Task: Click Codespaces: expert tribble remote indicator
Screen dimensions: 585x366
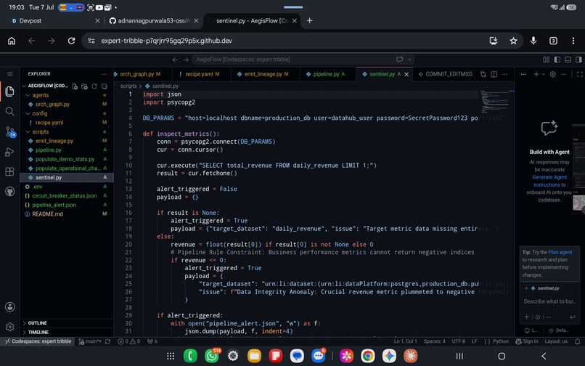Action: pyautogui.click(x=38, y=341)
